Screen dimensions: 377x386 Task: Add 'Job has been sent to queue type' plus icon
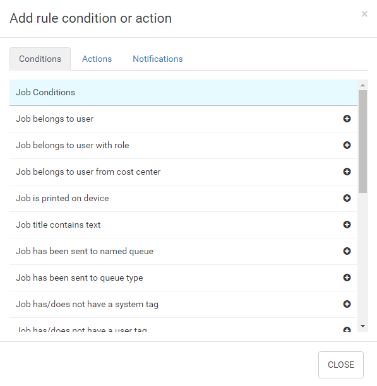pyautogui.click(x=347, y=278)
